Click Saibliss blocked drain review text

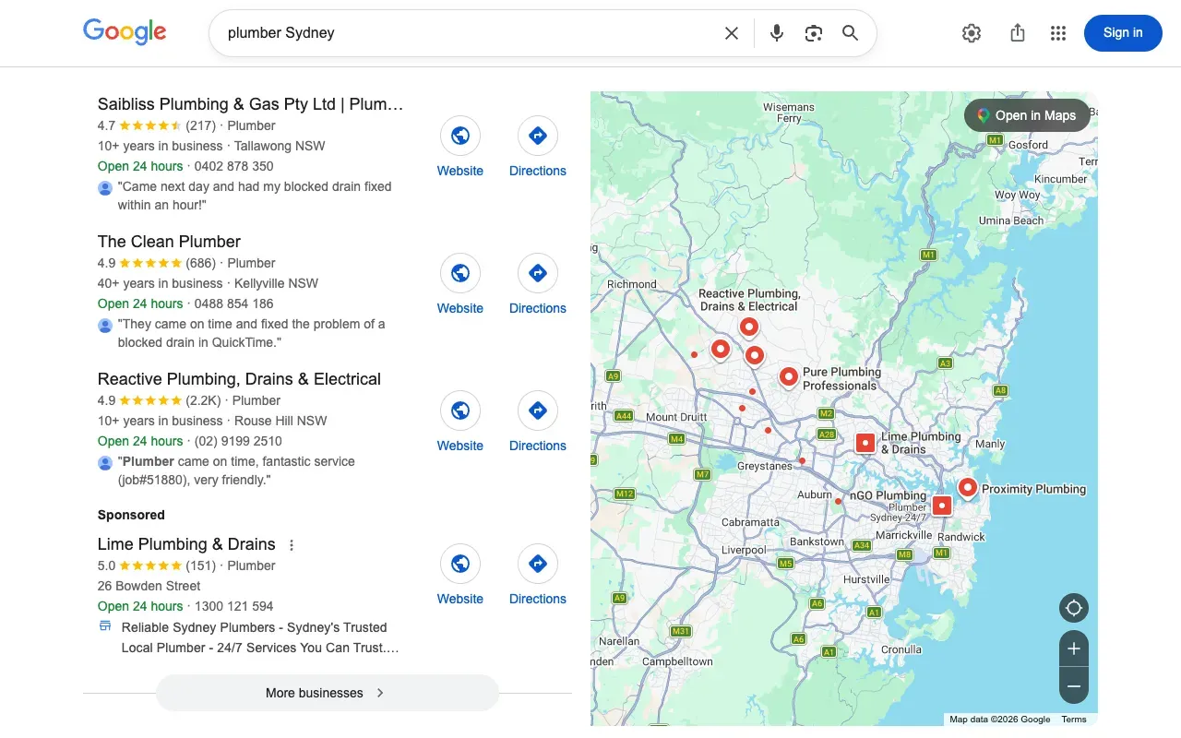click(255, 196)
